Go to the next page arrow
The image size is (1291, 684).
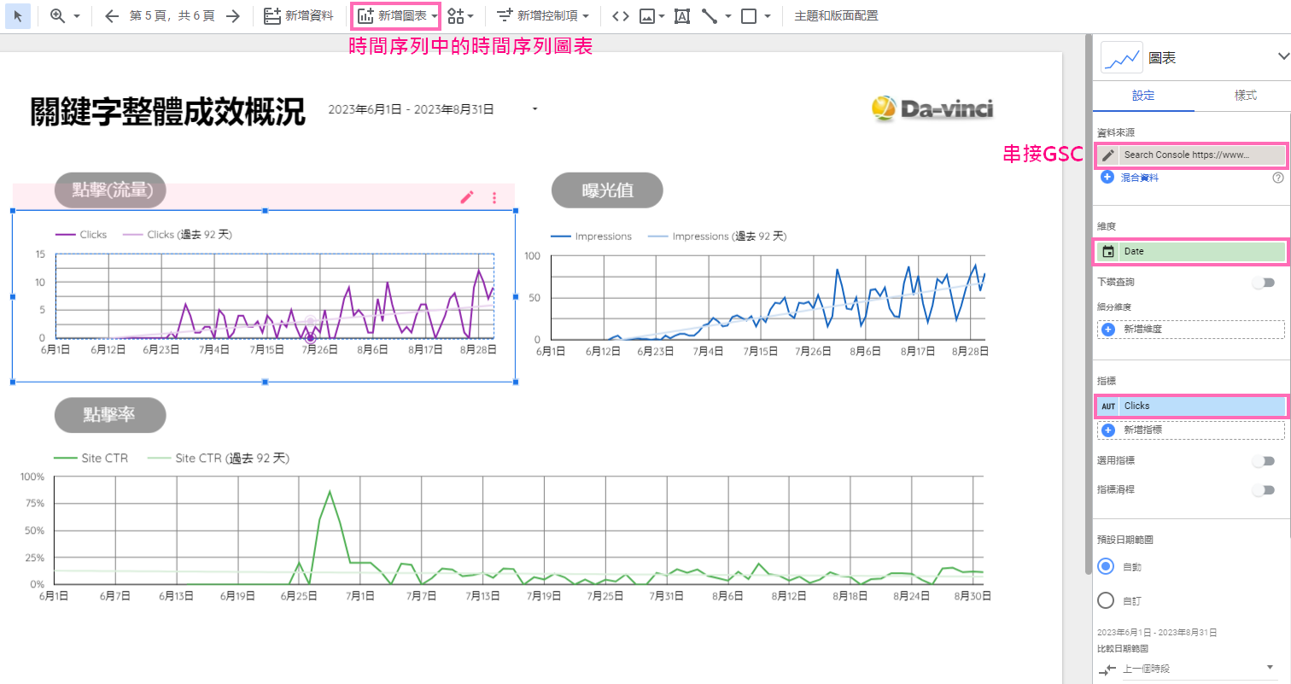[x=233, y=16]
